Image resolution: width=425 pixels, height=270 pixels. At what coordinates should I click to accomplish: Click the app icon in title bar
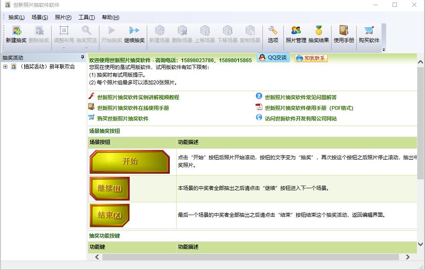pyautogui.click(x=8, y=5)
